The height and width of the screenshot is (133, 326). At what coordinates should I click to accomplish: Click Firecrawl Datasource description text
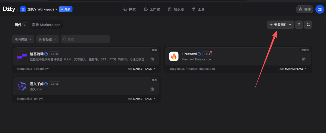[x=196, y=59]
